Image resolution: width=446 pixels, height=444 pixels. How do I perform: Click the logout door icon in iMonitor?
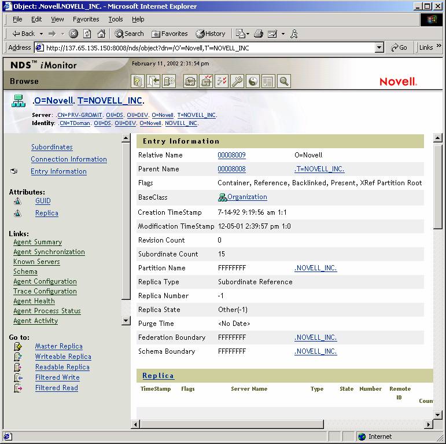click(153, 82)
